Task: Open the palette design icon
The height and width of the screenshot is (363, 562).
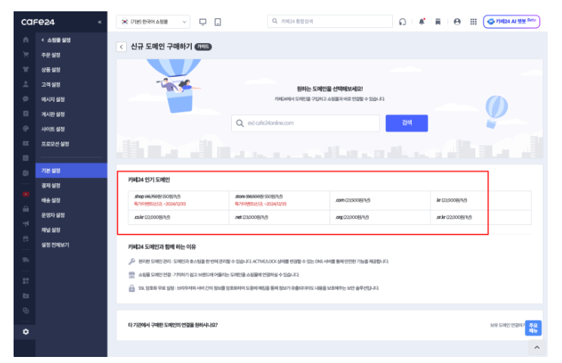Action: tap(26, 128)
